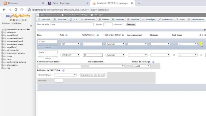Go back in browser history
This screenshot has height=116, width=206.
pos(4,10)
